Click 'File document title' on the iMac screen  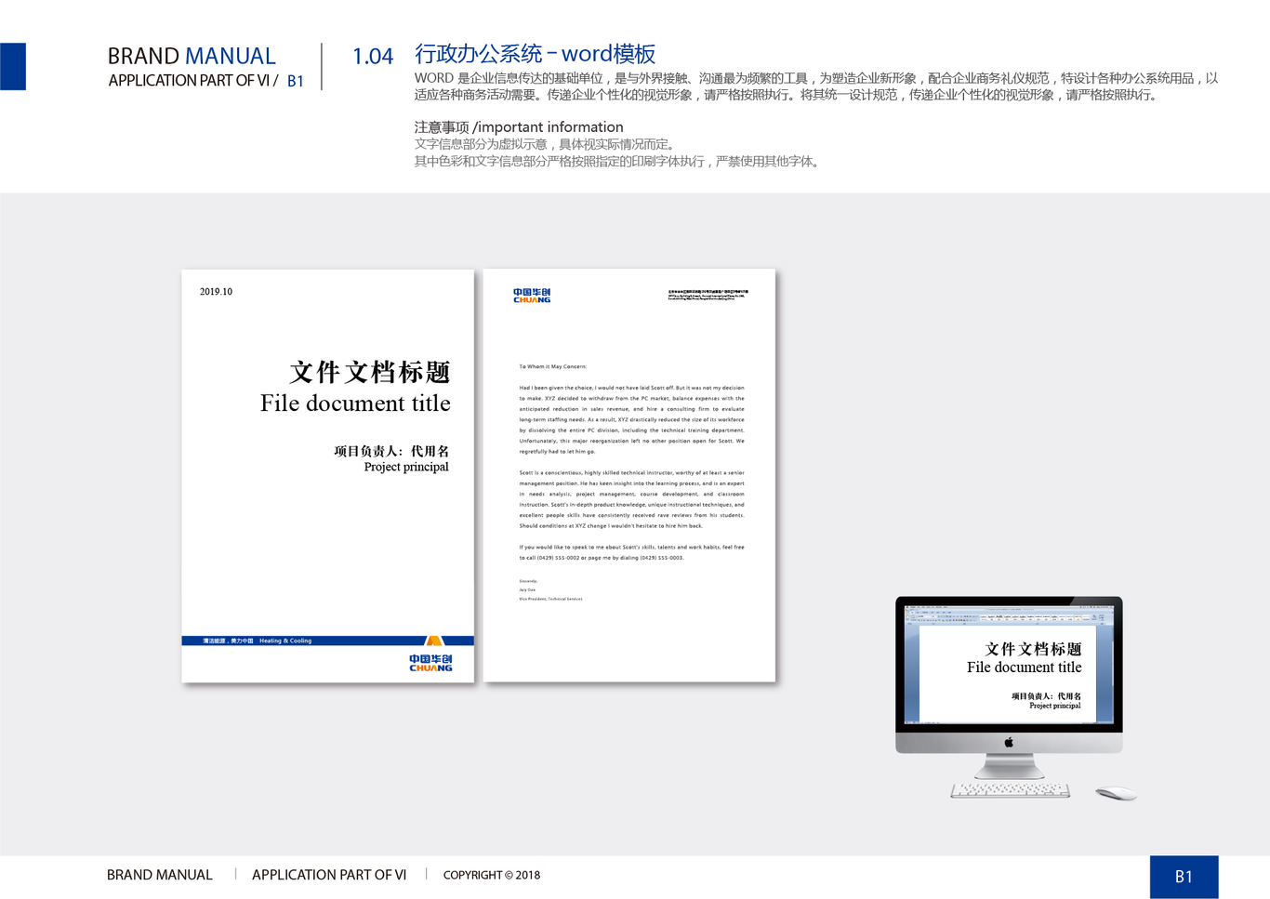[1025, 668]
